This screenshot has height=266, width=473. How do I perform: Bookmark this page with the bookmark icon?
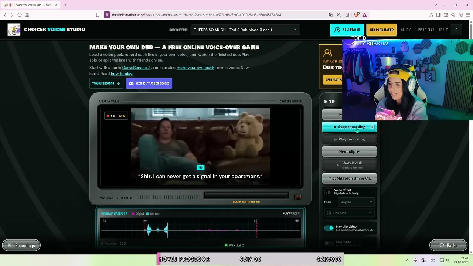coord(98,15)
